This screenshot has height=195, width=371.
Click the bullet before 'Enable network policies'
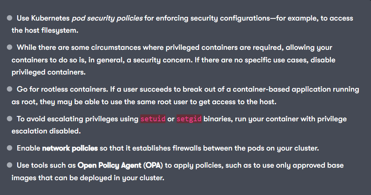(x=10, y=148)
